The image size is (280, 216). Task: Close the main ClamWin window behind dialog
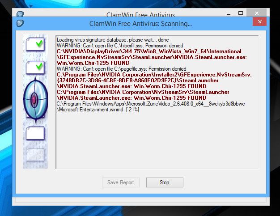pos(256,13)
